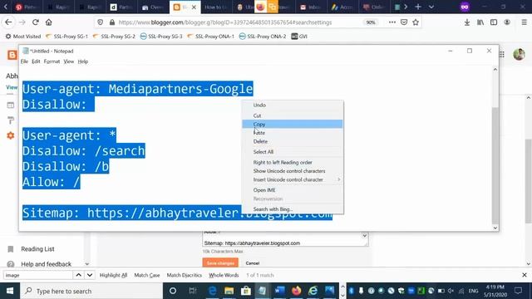The width and height of the screenshot is (532, 299).
Task: Toggle Firefox sidebar icon
Action: tap(494, 22)
